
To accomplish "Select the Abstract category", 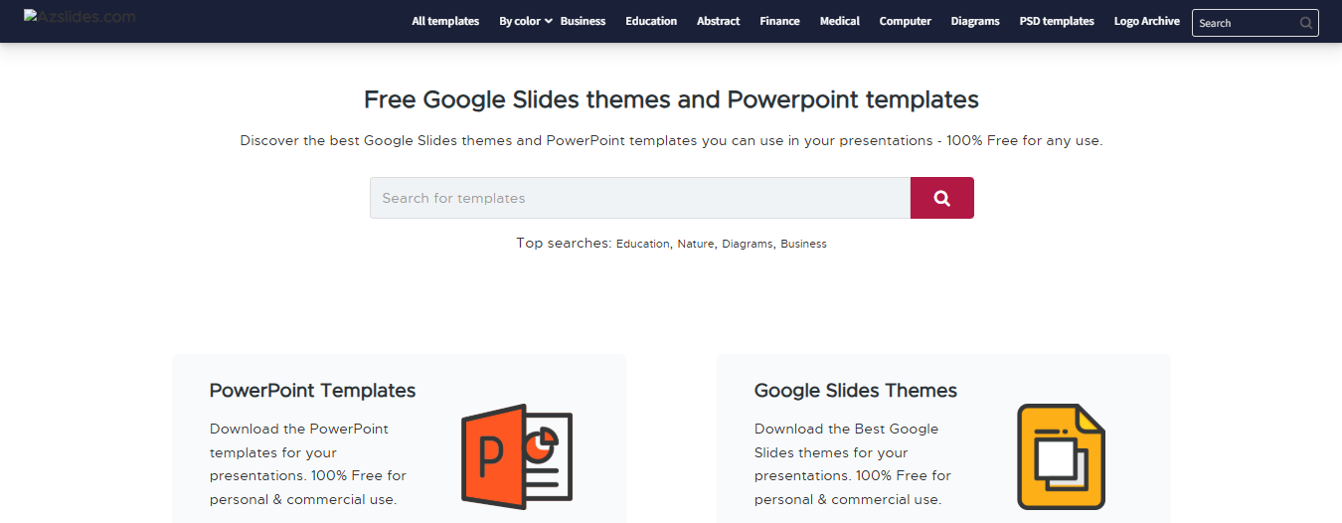I will (x=719, y=21).
